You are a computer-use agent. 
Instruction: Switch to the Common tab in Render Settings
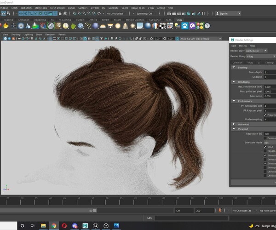[237, 63]
